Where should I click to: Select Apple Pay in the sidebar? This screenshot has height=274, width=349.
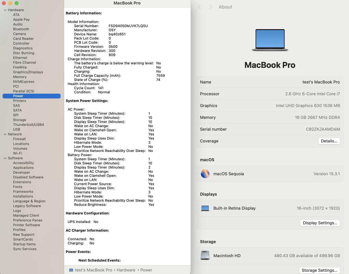(x=21, y=20)
